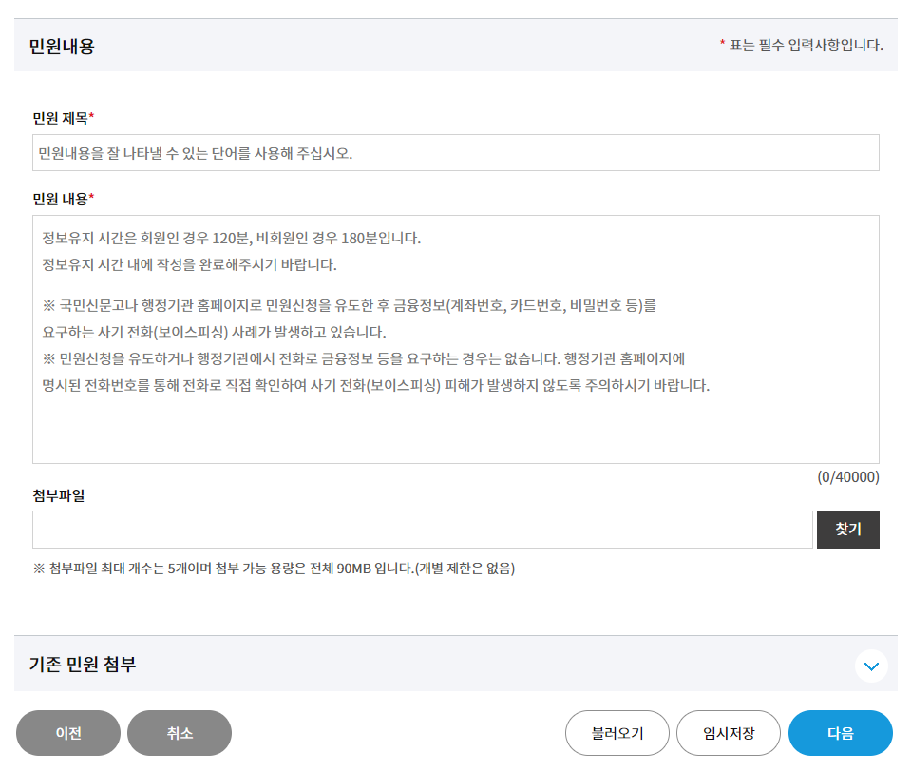The height and width of the screenshot is (772, 911).
Task: Load saved draft with 불러오기 button
Action: pyautogui.click(x=617, y=733)
